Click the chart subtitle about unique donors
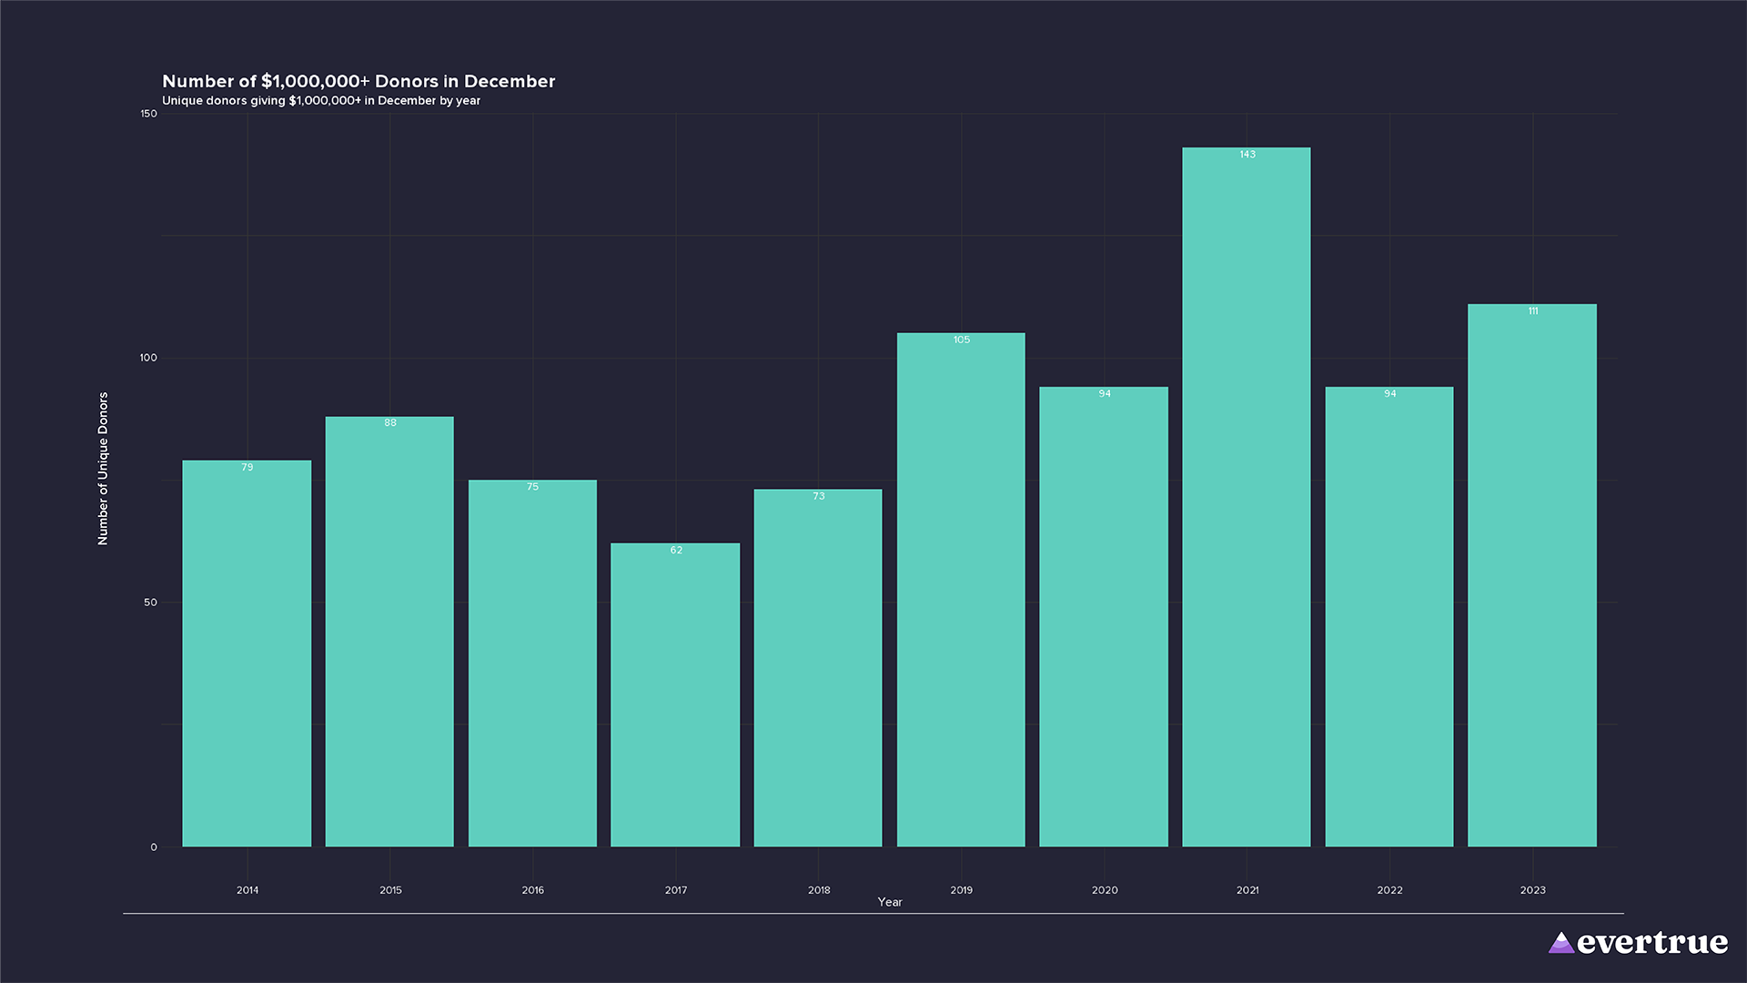Image resolution: width=1747 pixels, height=983 pixels. 321,101
